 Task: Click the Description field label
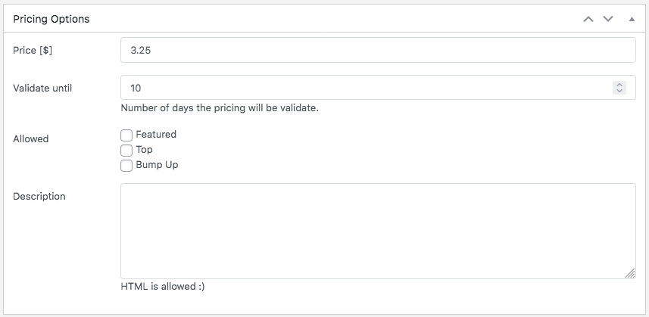pyautogui.click(x=39, y=196)
